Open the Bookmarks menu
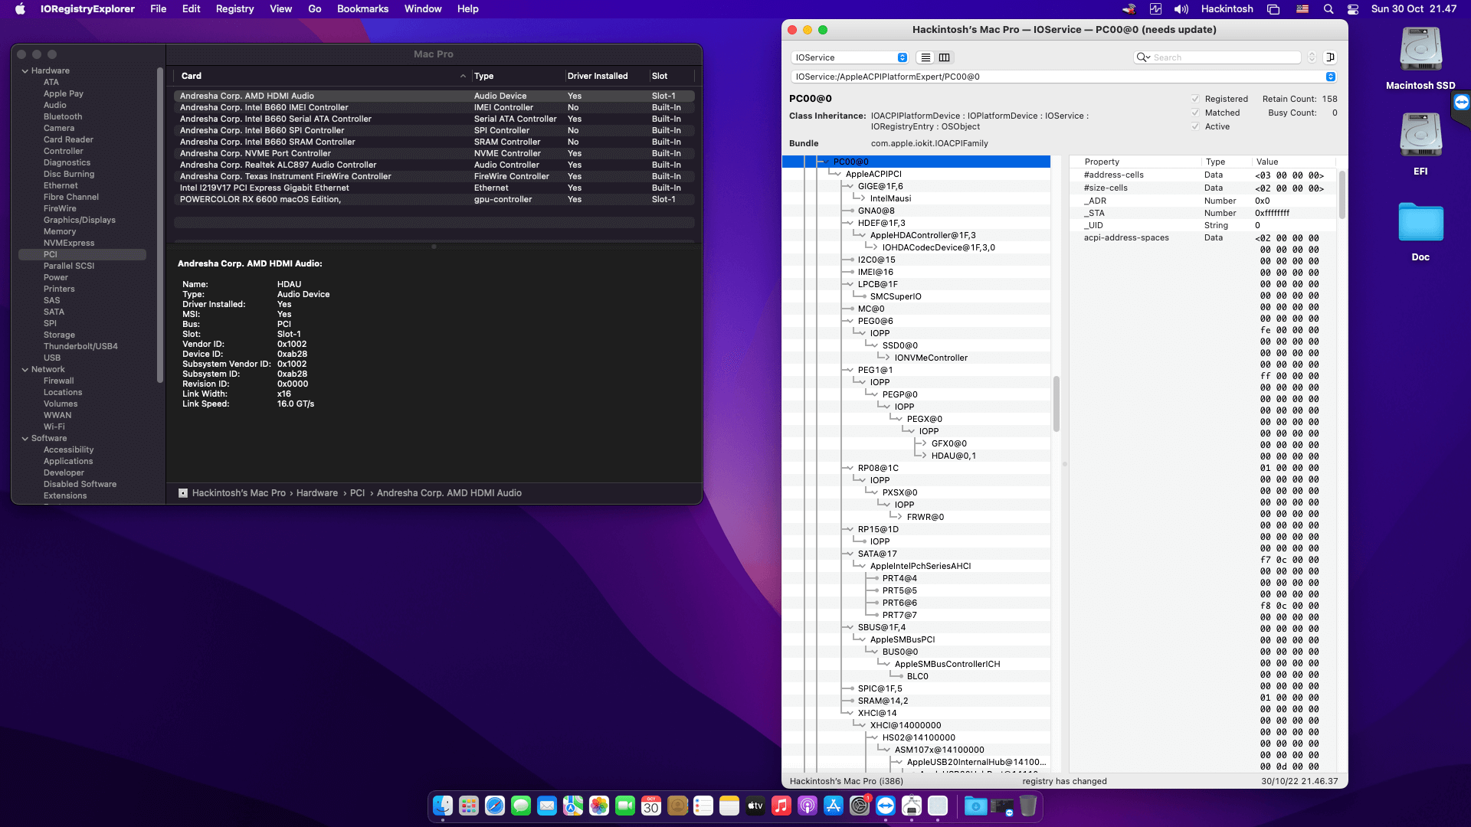 (362, 8)
